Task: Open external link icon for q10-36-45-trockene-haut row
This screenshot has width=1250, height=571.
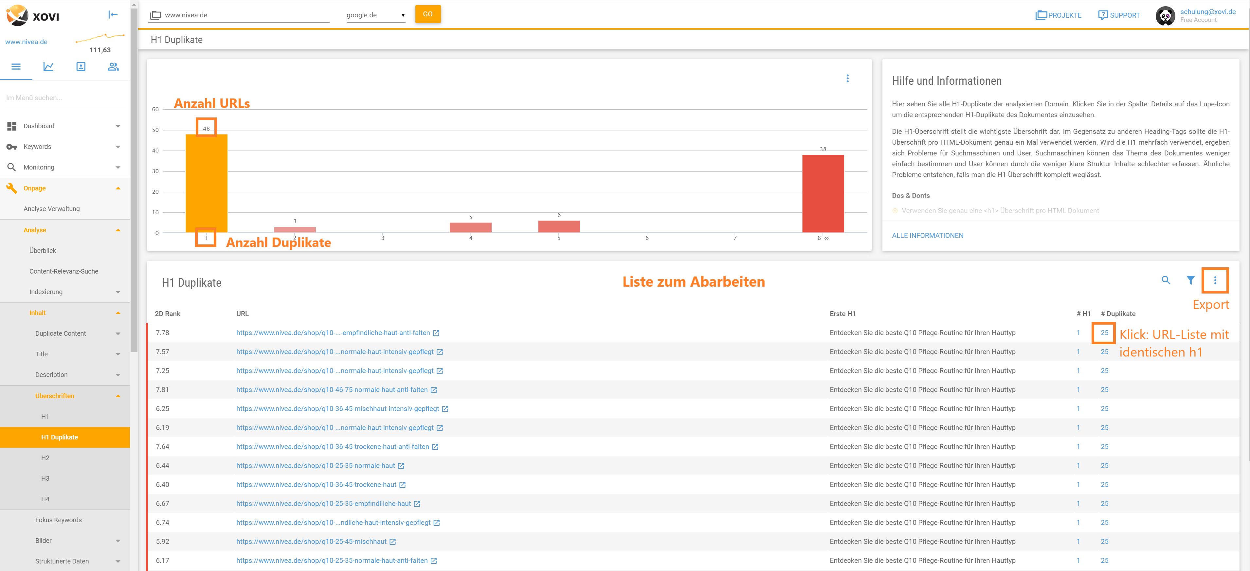Action: point(402,485)
